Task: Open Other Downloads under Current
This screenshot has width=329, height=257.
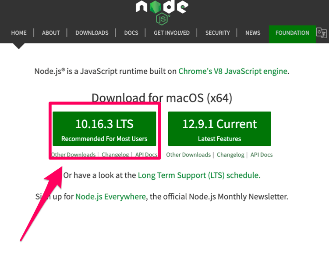Action: point(188,155)
